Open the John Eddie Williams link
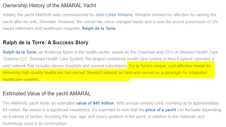Viewport: 226px width, 127px height. coord(114,15)
